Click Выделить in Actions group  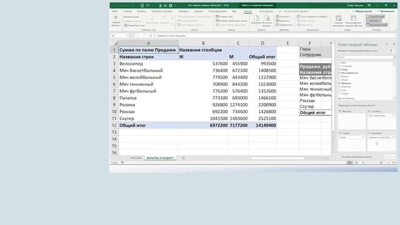pyautogui.click(x=283, y=21)
